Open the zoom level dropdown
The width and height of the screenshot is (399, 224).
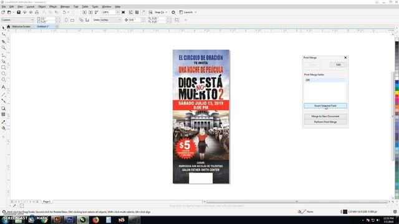(x=118, y=12)
